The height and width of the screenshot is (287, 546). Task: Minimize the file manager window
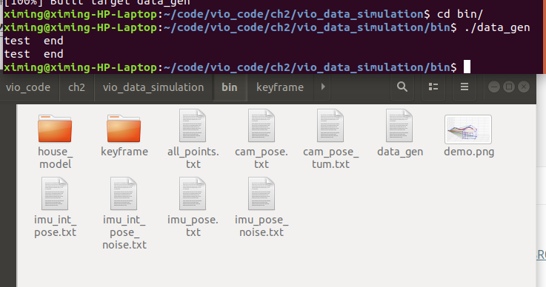[x=493, y=87]
